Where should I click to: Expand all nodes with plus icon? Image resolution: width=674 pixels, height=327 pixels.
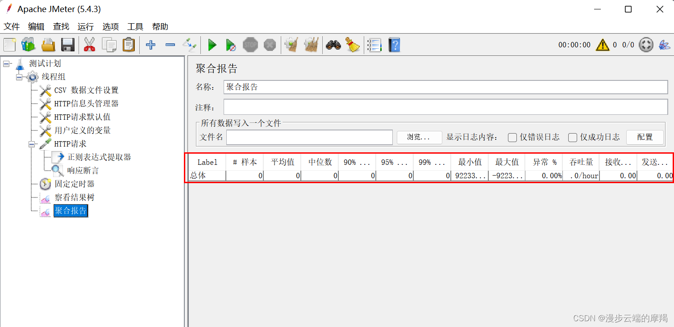151,45
